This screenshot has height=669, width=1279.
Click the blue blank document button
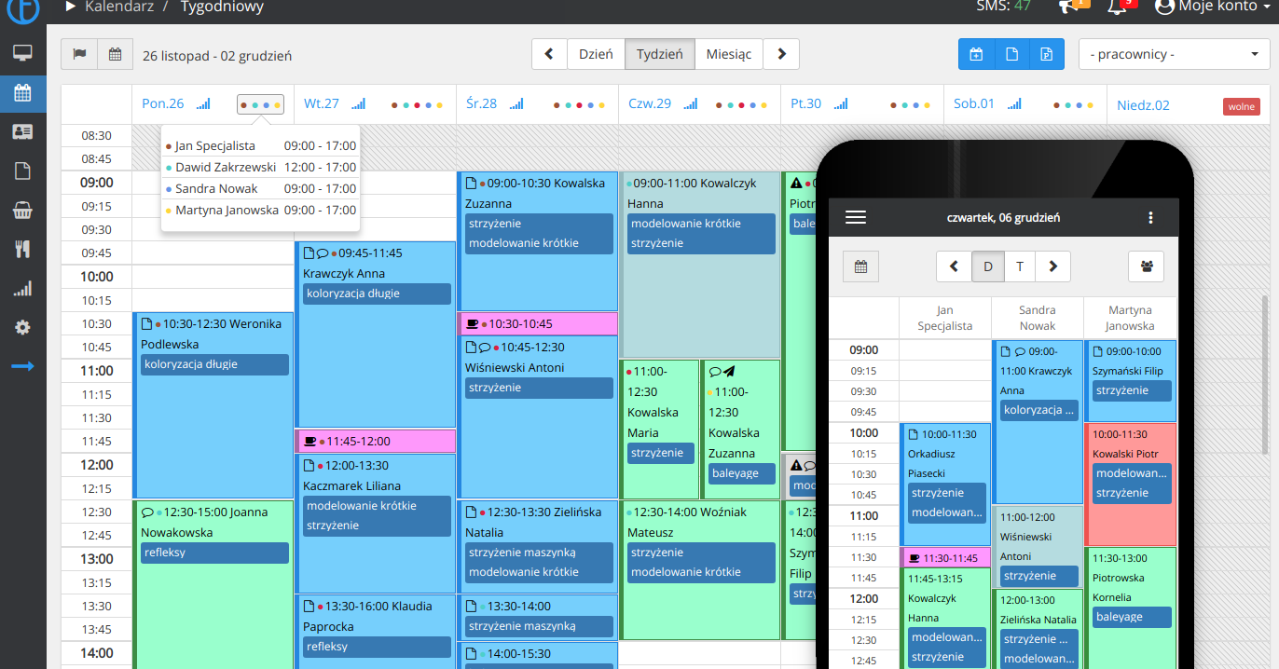point(1011,54)
